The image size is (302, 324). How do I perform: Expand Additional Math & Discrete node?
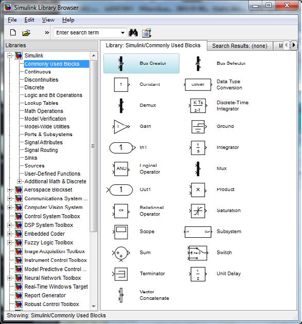19,181
